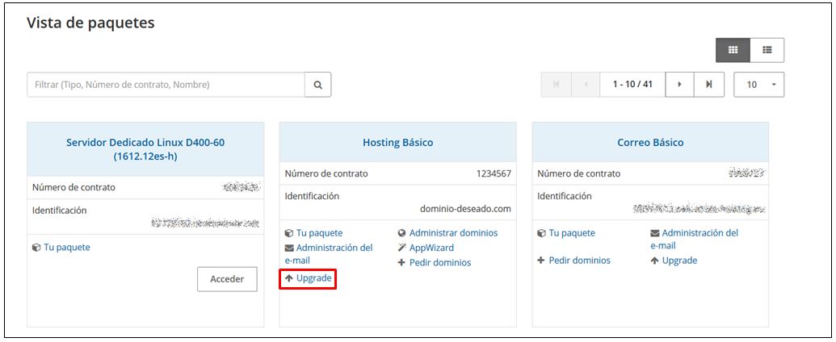Click the cube icon beside Tu paquete, Correo Básico
Screen dimensions: 836x342
[x=542, y=233]
